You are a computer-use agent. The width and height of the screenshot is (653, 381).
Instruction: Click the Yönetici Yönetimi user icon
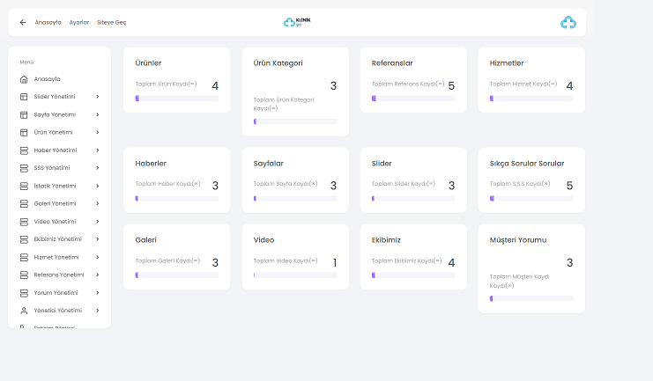[24, 311]
